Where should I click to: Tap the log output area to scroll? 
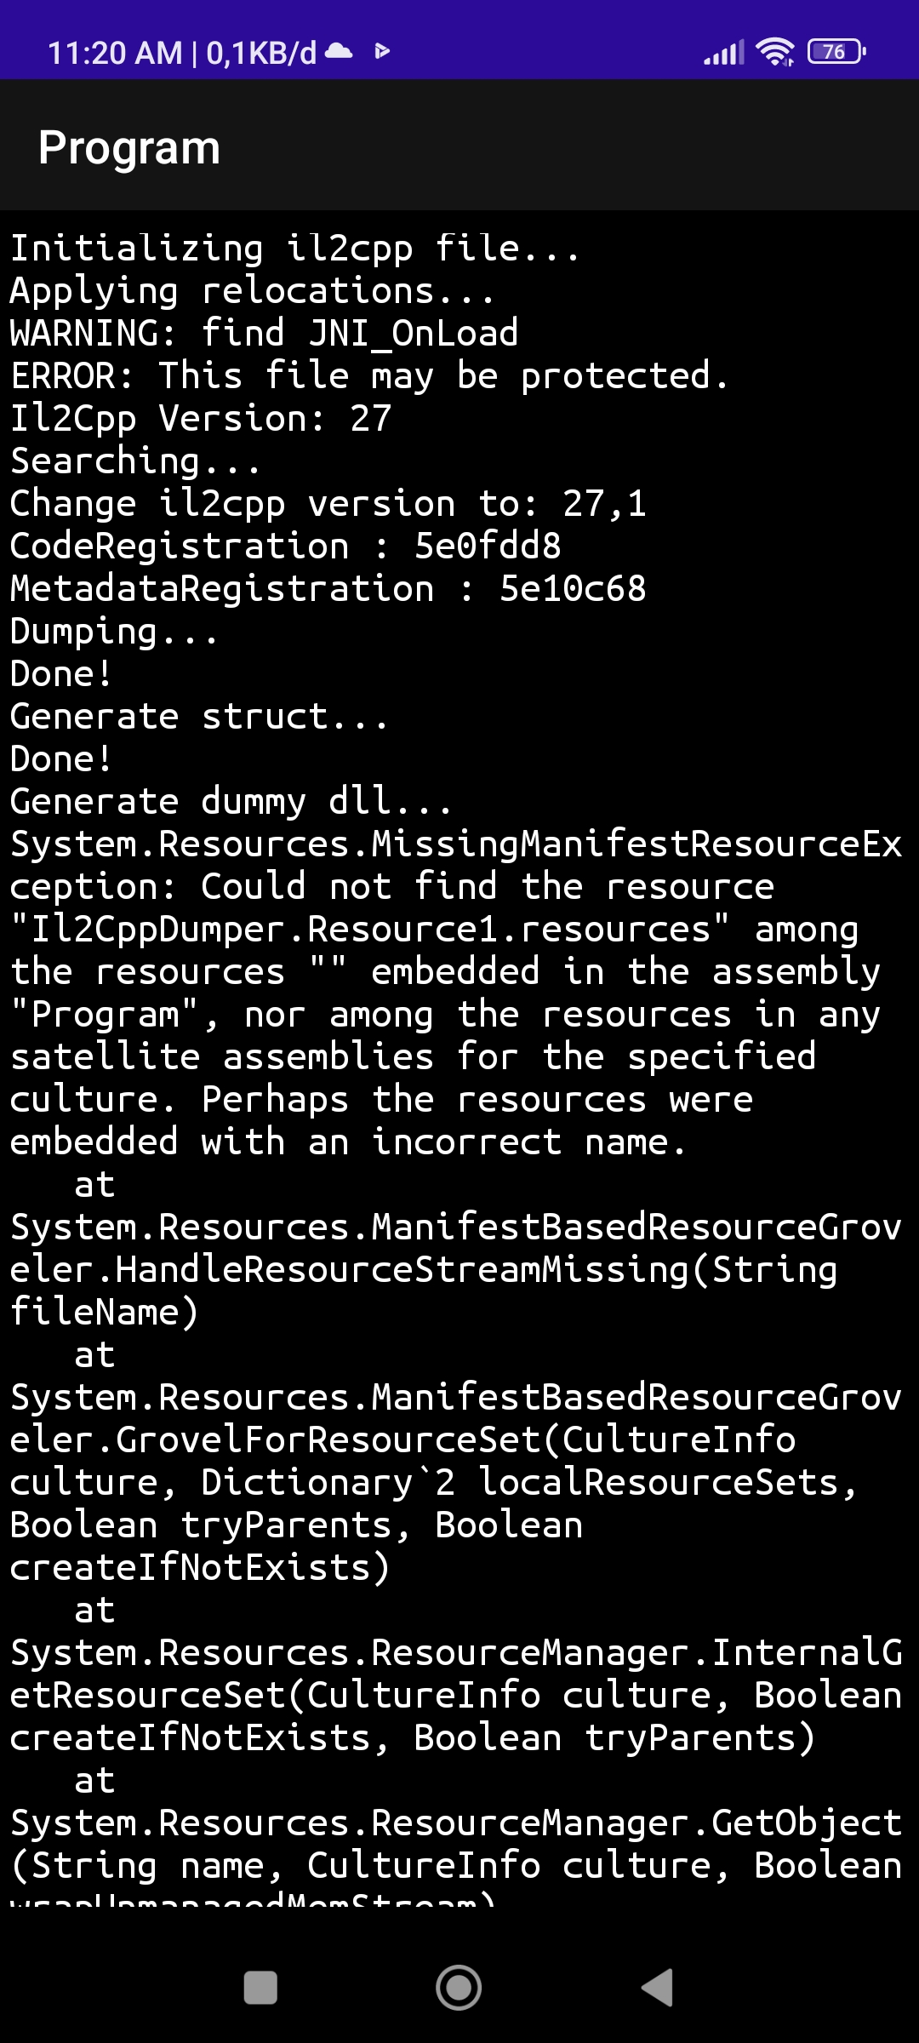point(459,1192)
